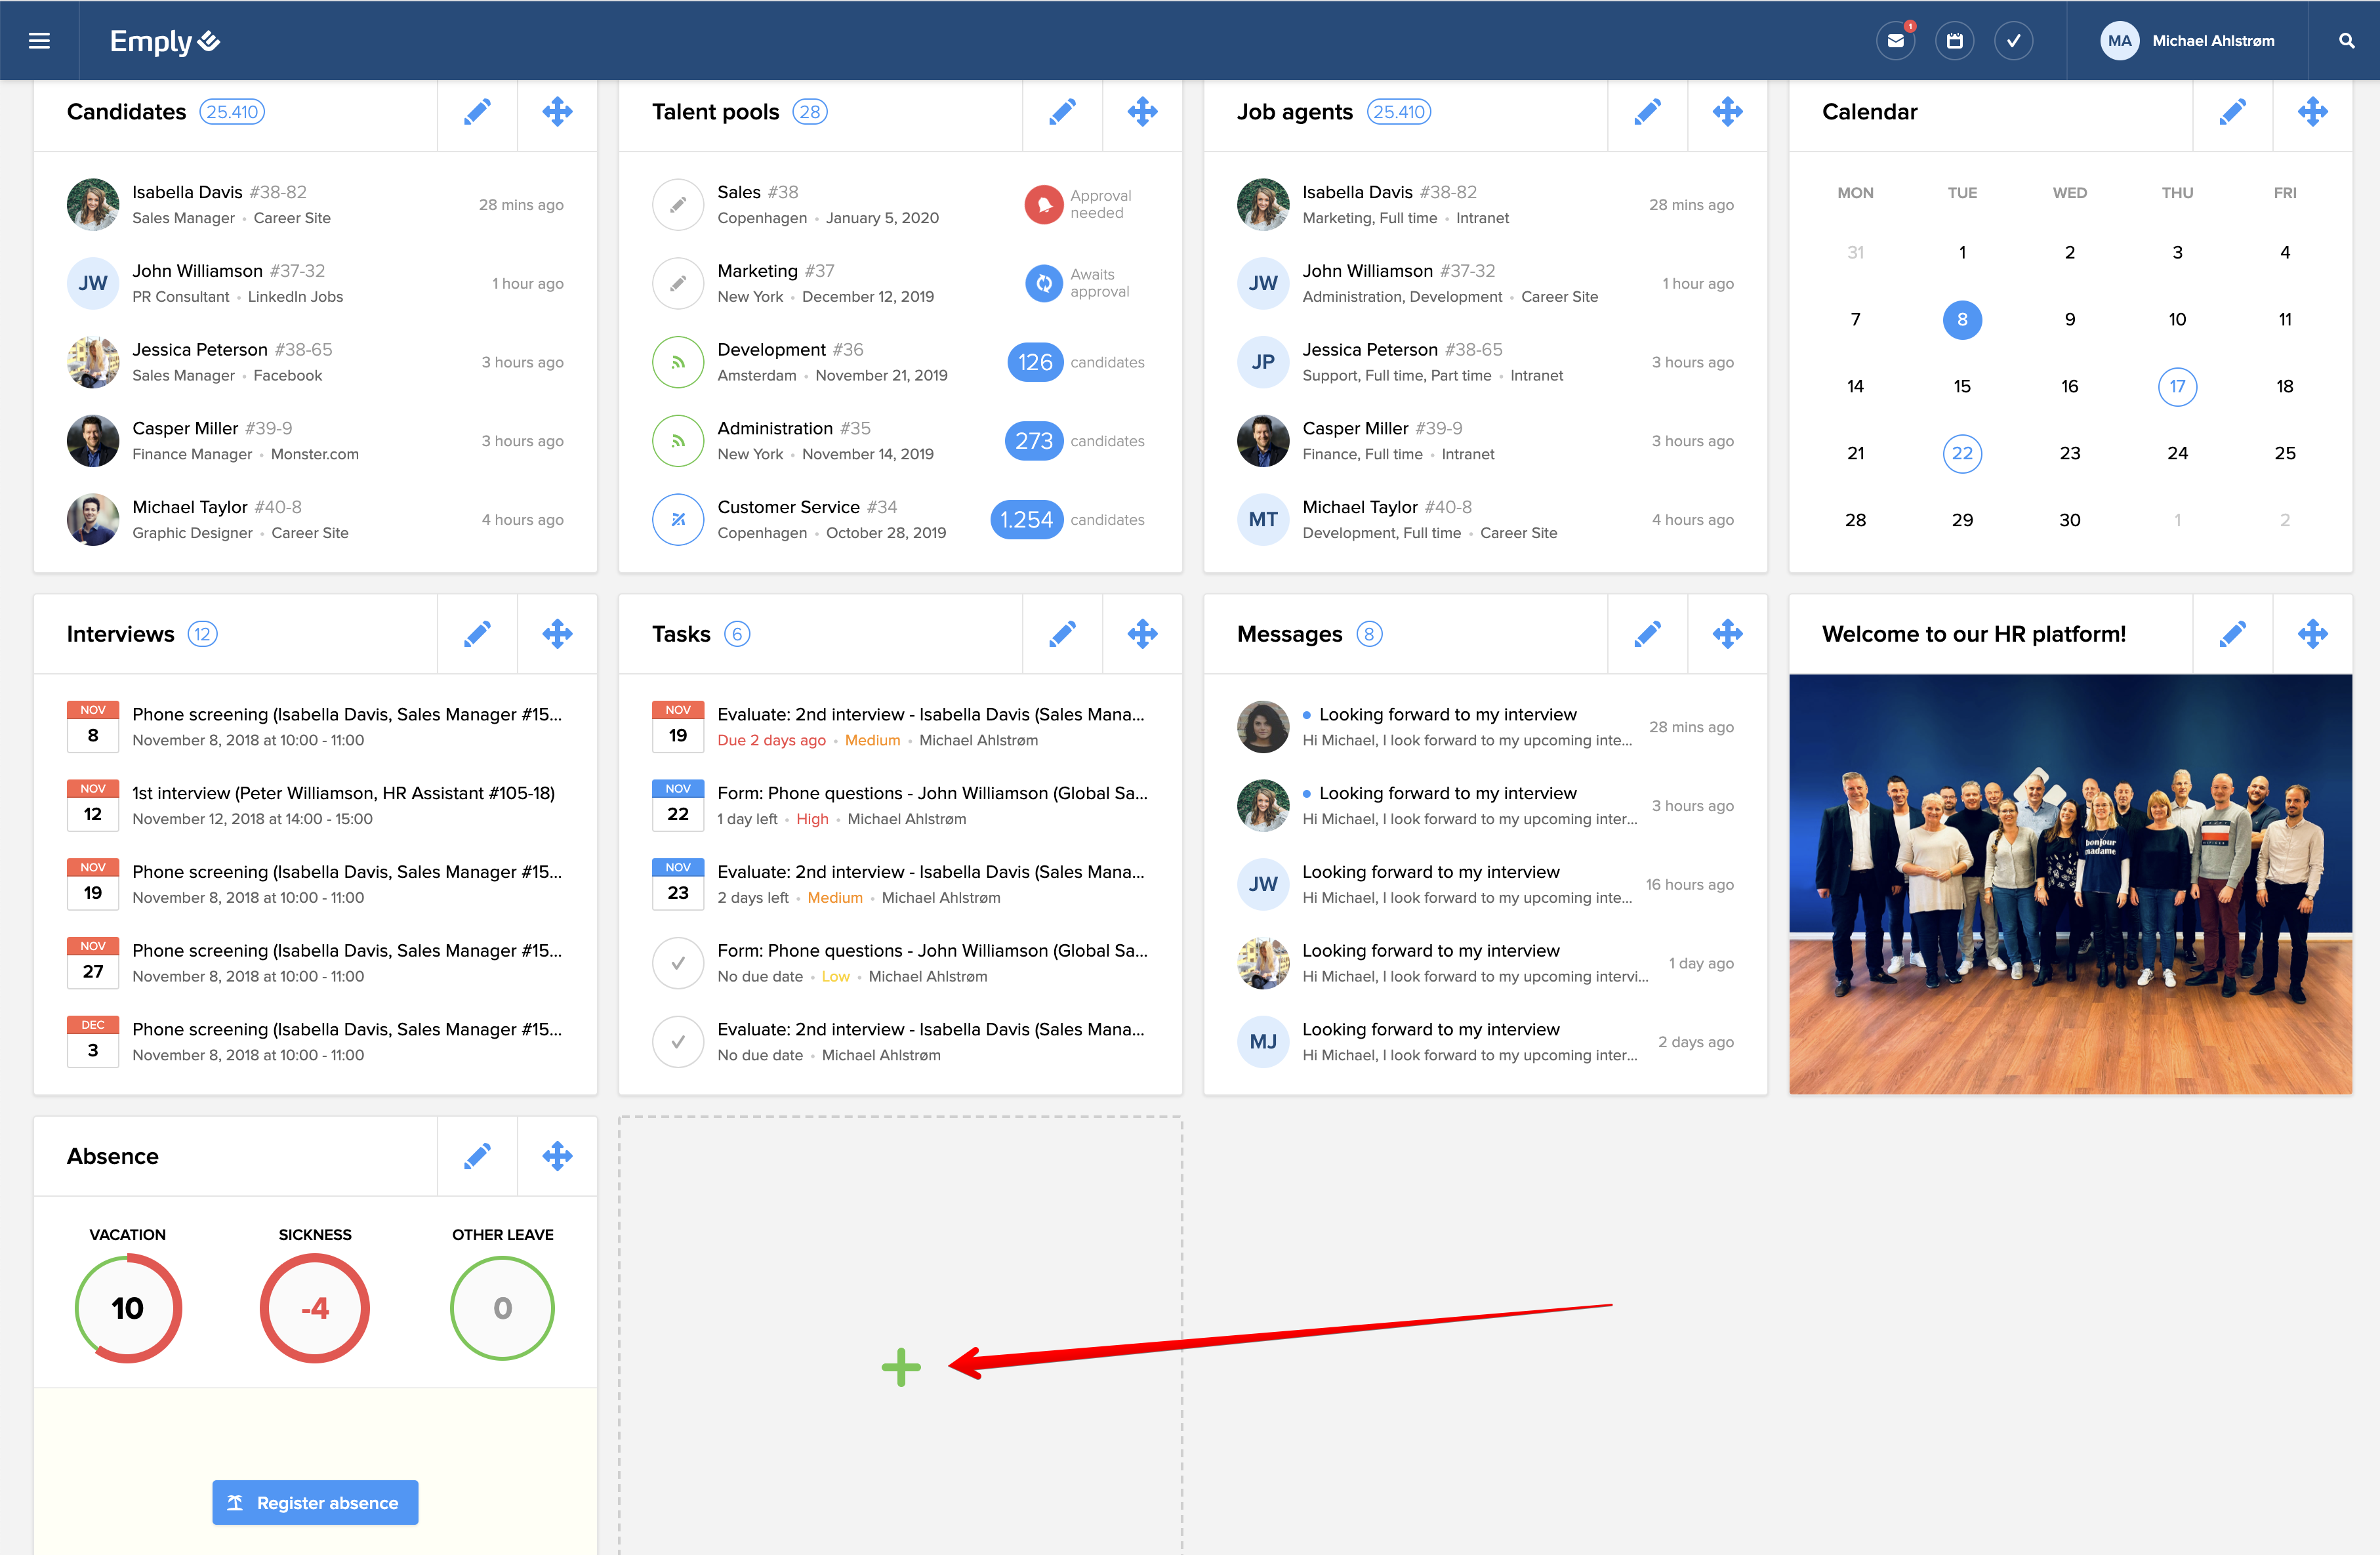Screen dimensions: 2380x1555
Task: Click move handle on Talent pools widget
Action: click(x=1142, y=112)
